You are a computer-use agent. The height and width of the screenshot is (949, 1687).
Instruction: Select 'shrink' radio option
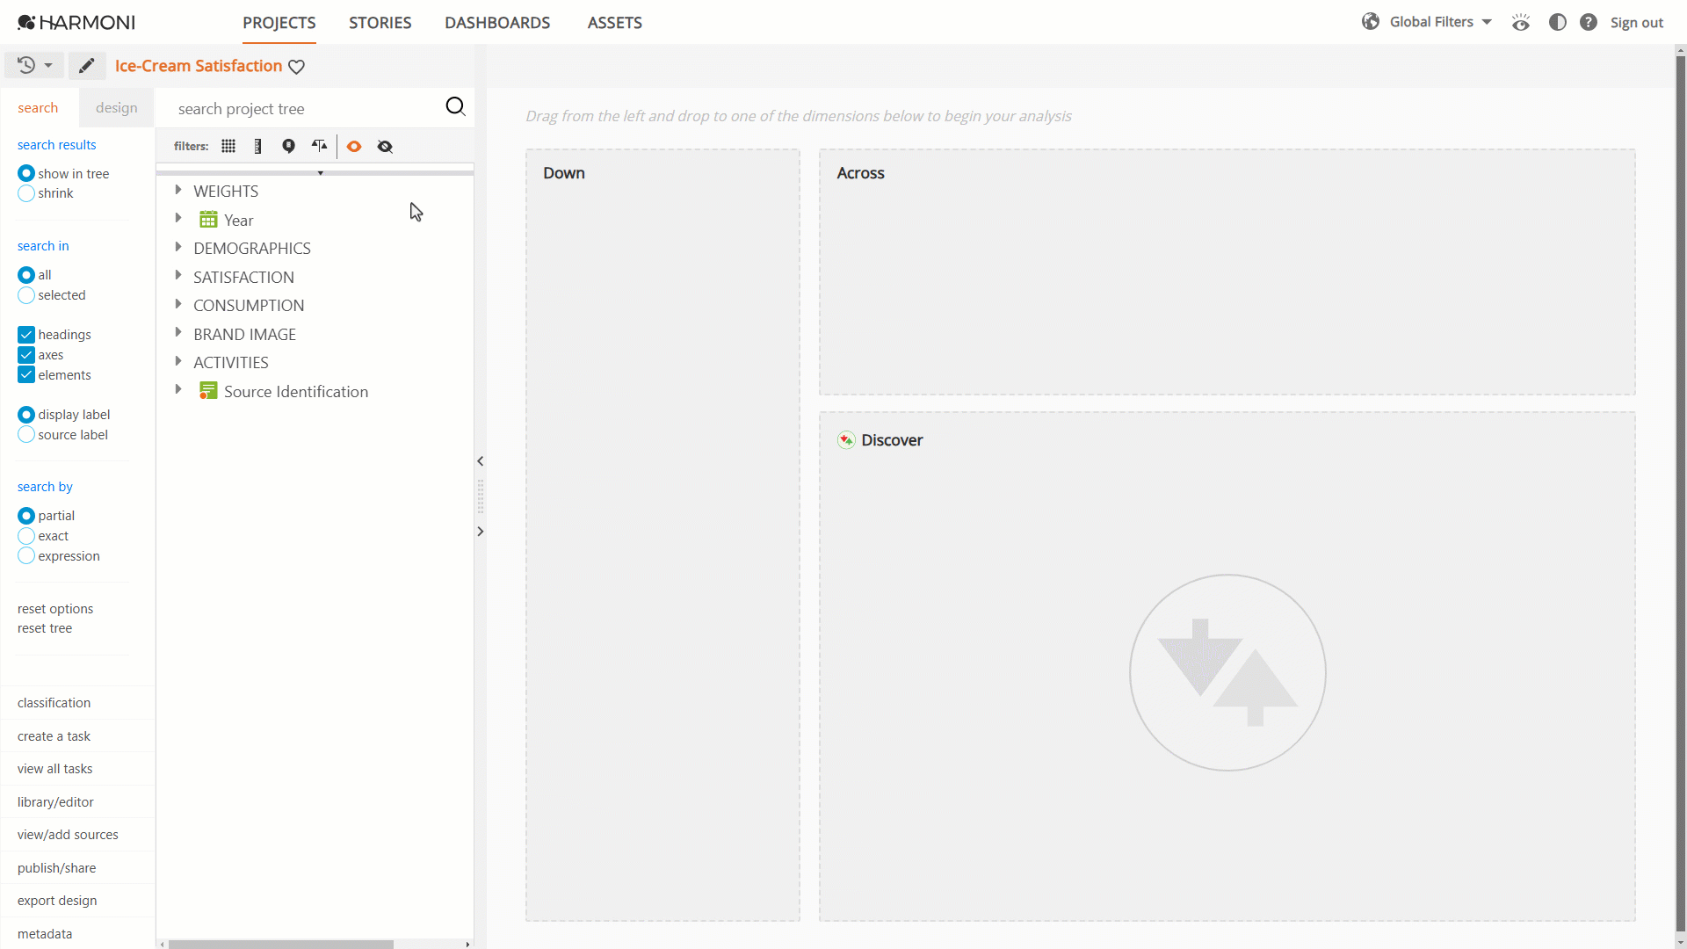26,193
